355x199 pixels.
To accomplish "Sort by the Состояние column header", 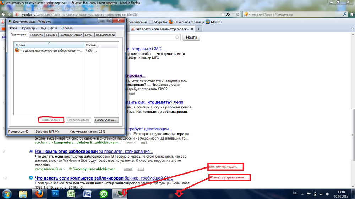I will tap(92, 45).
